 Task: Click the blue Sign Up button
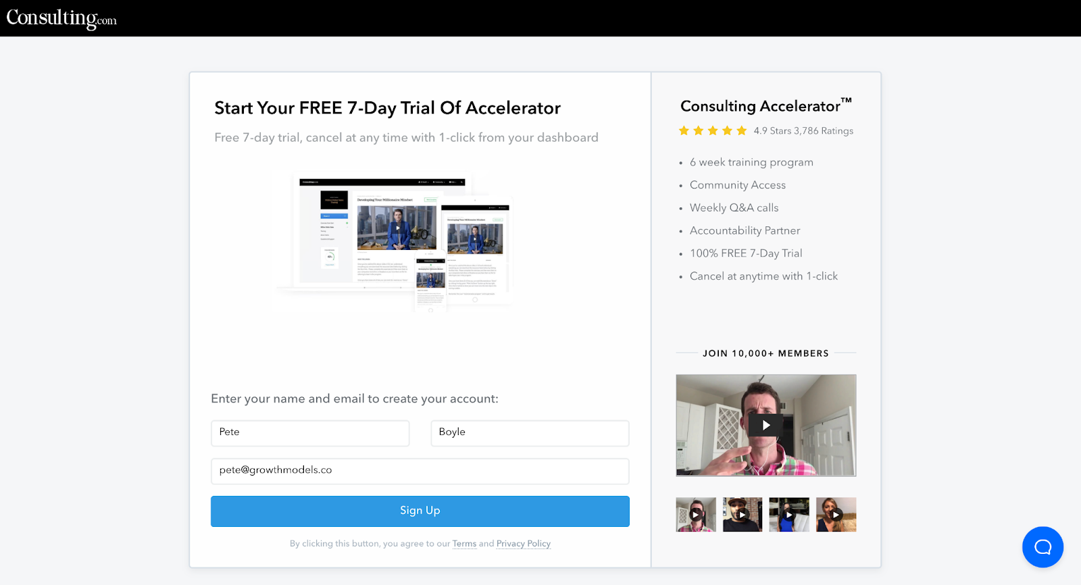click(420, 511)
